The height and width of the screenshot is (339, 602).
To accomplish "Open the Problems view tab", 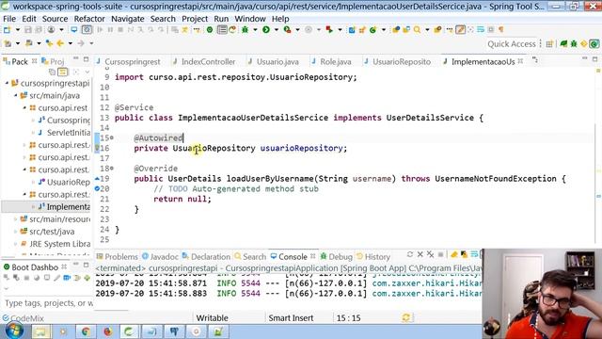I will coord(117,256).
